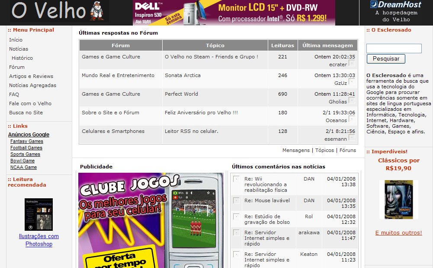Click the icon beside Wii revolucionando comment
Viewport: 433px width, 268px height.
236,179
